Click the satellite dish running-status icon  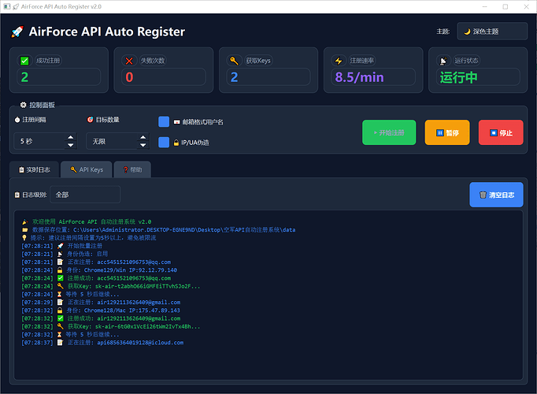tap(443, 61)
